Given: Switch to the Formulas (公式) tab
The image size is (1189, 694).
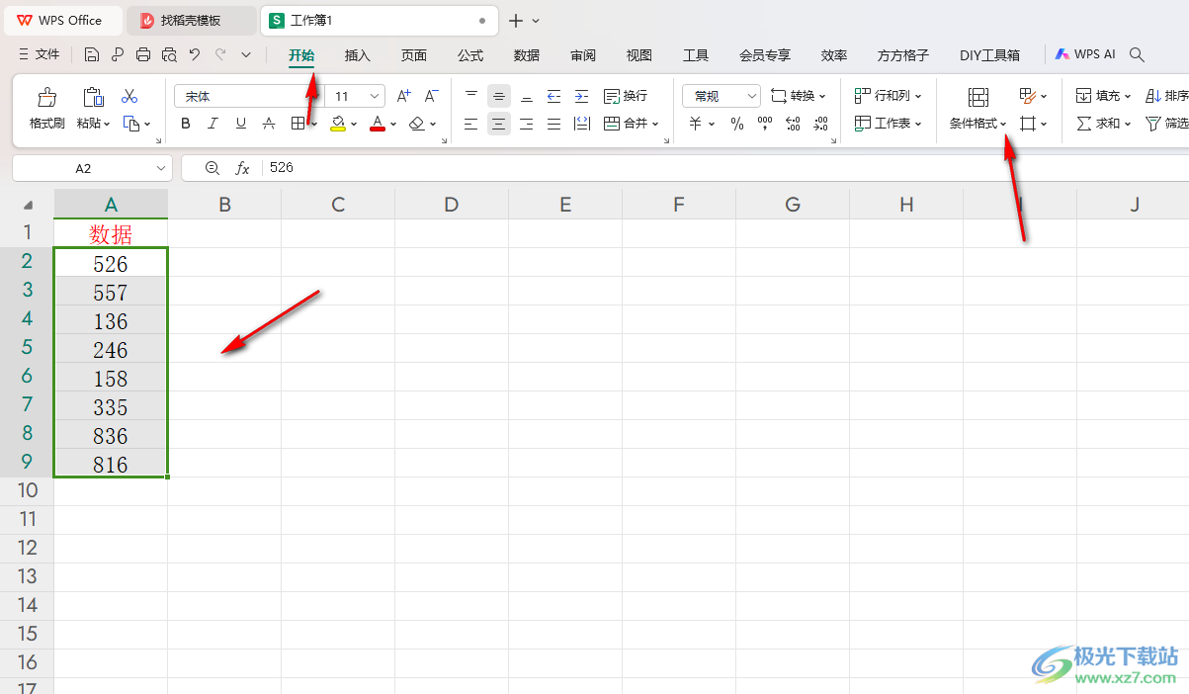Looking at the screenshot, I should click(x=470, y=55).
